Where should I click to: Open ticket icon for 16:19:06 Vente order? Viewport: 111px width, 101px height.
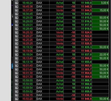click(x=17, y=51)
